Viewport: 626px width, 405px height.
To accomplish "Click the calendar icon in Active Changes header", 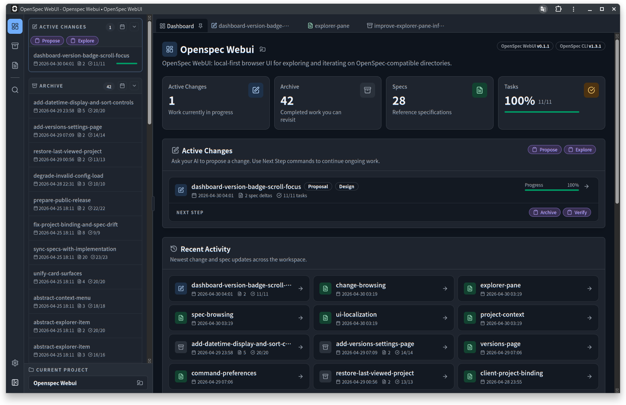I will click(122, 27).
